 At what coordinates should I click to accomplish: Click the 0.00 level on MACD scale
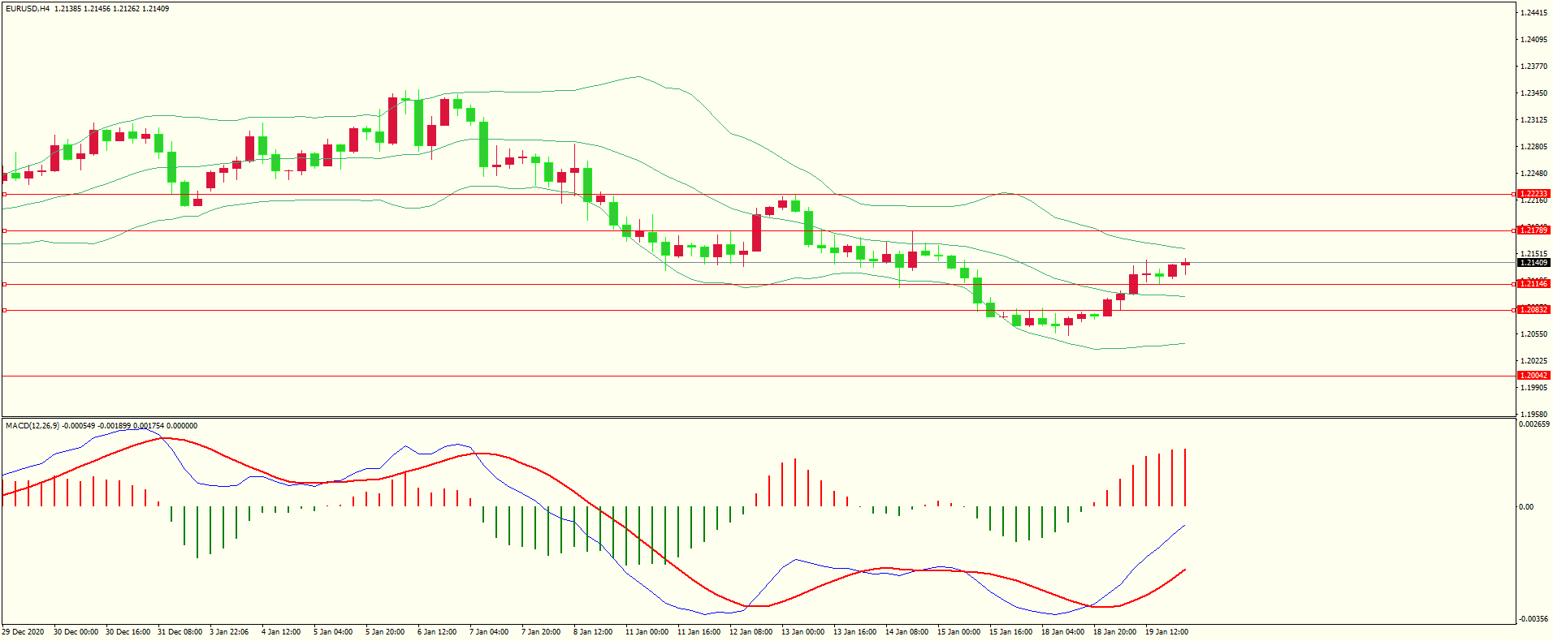coord(1526,507)
